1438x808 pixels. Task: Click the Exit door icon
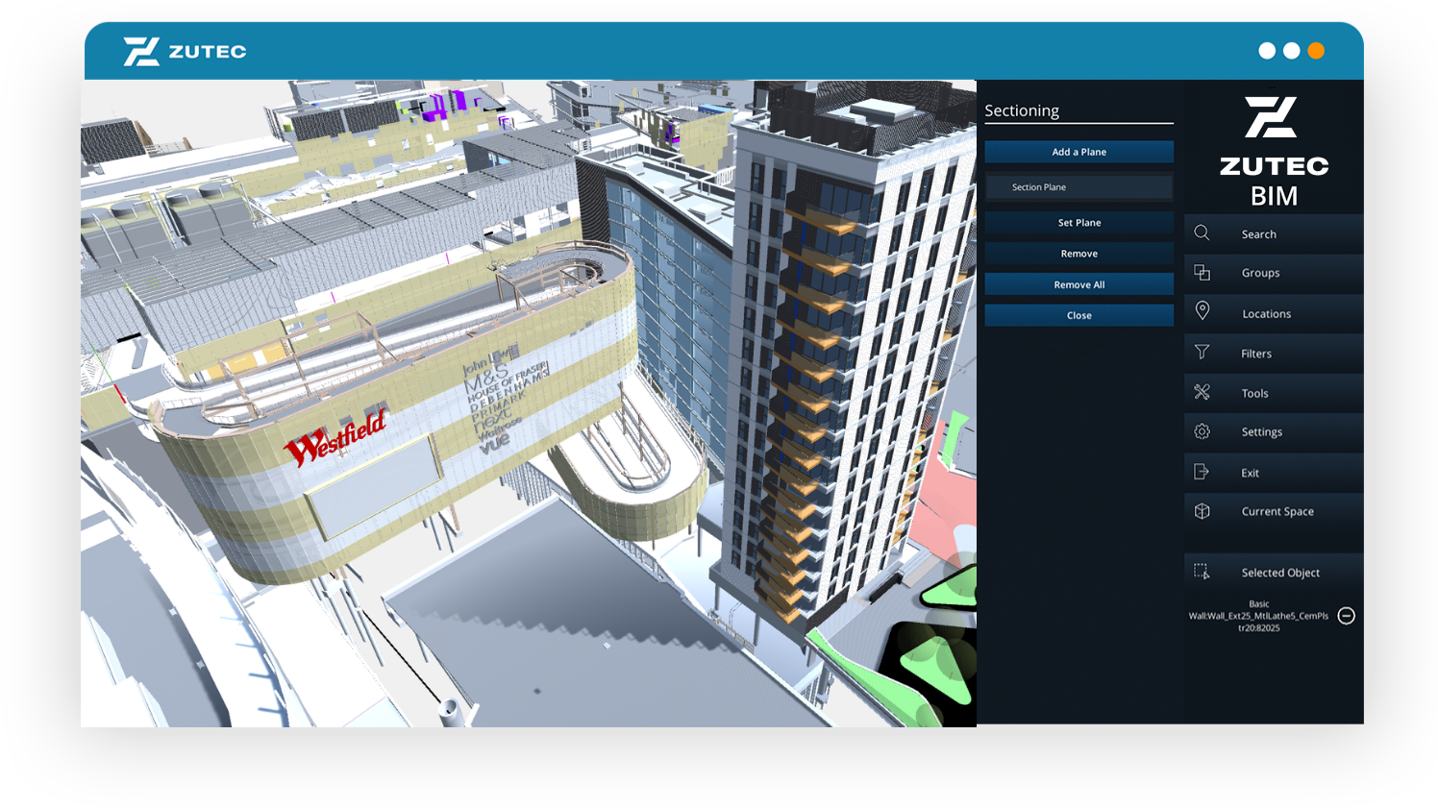point(1202,471)
